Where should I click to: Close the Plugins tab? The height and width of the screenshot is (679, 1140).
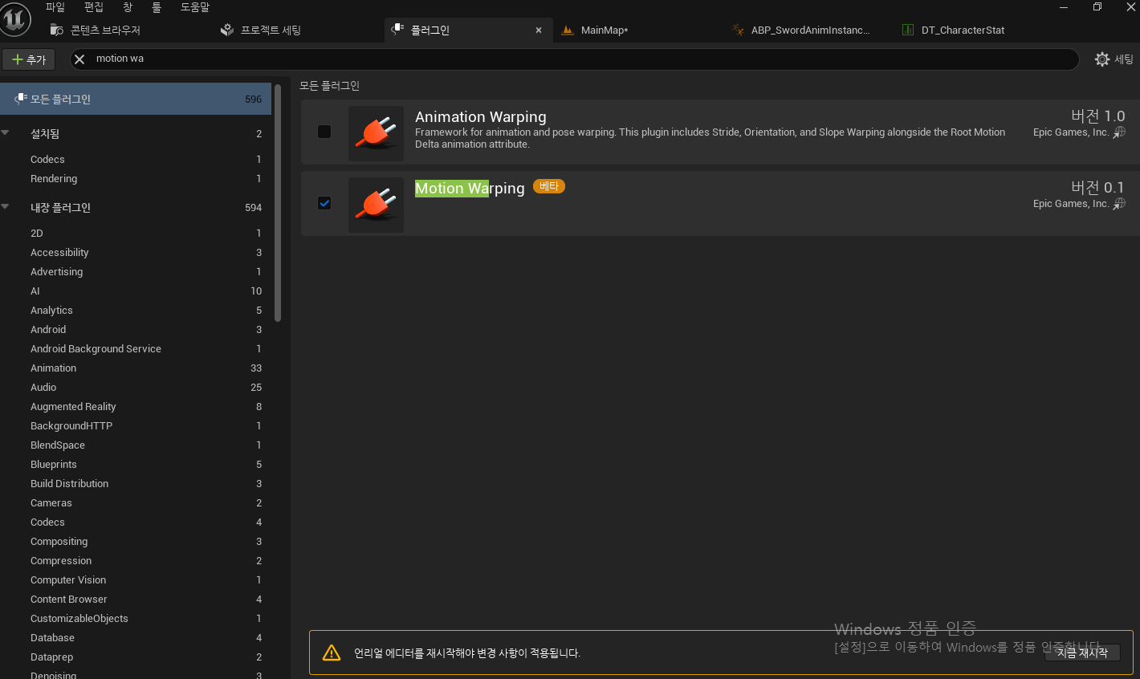(539, 30)
